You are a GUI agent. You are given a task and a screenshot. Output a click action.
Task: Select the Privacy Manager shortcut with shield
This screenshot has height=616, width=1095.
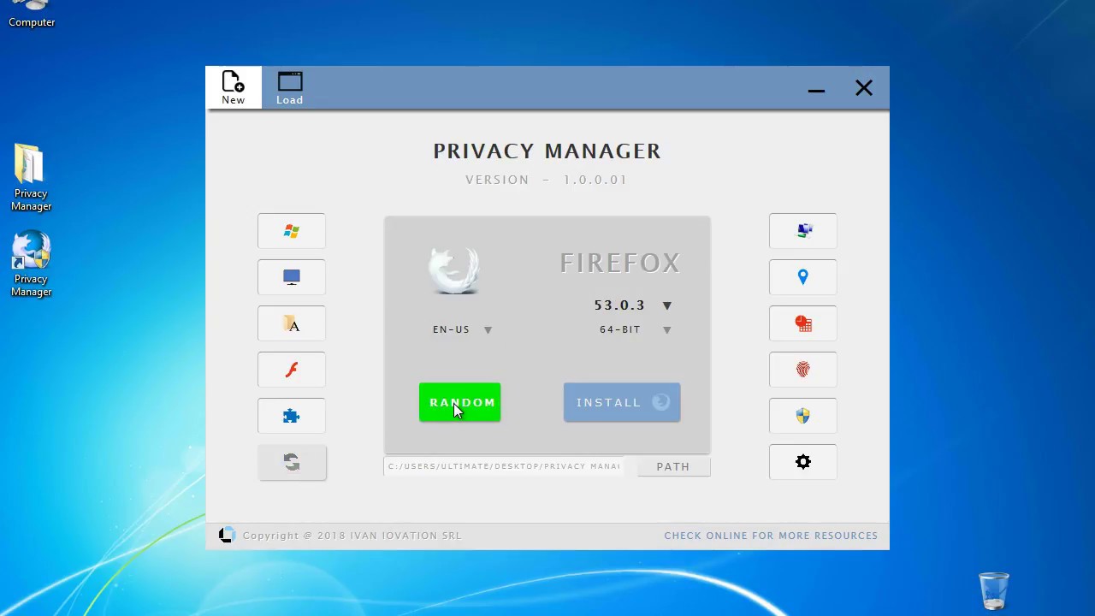tap(31, 264)
